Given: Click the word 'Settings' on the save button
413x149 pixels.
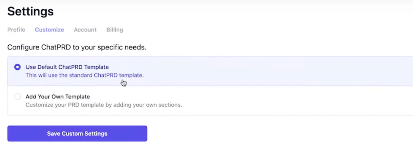Looking at the screenshot, I should 96,134.
